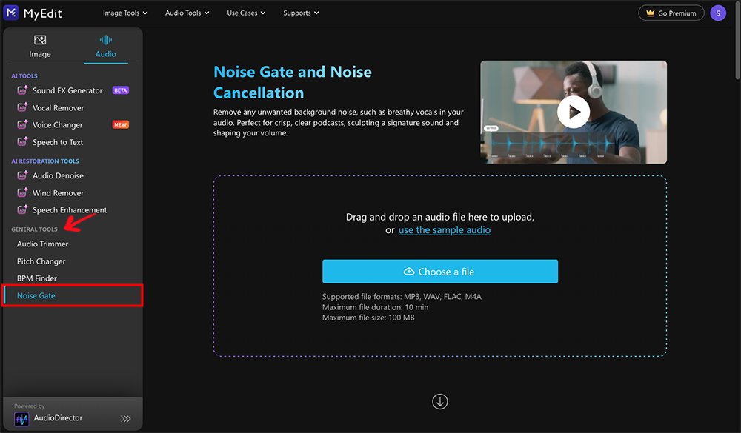
Task: Expand the Image Tools menu
Action: 124,13
